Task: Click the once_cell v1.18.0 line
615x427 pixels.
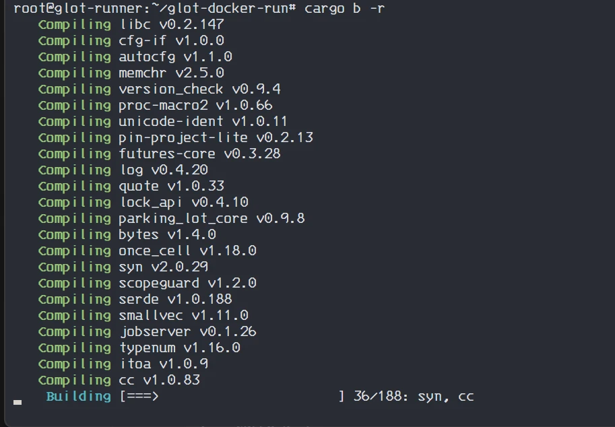Action: point(148,250)
